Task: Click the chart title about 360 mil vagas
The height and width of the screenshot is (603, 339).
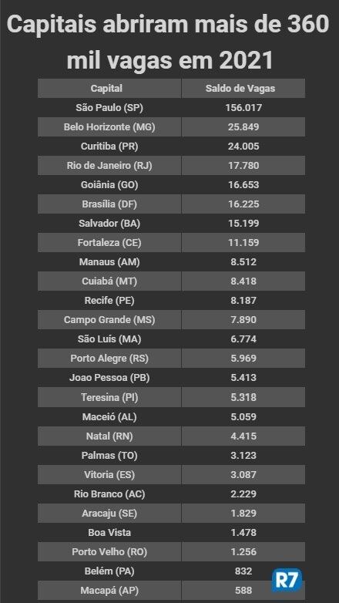Action: point(169,42)
